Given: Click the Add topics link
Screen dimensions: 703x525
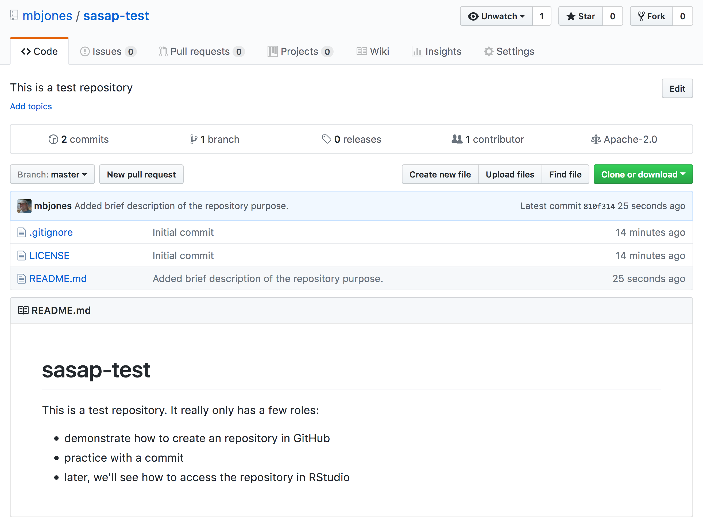Looking at the screenshot, I should [x=31, y=106].
